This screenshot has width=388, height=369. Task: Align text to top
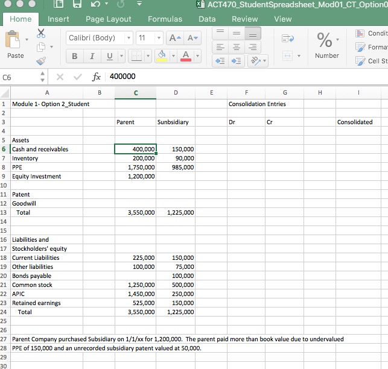coord(220,33)
